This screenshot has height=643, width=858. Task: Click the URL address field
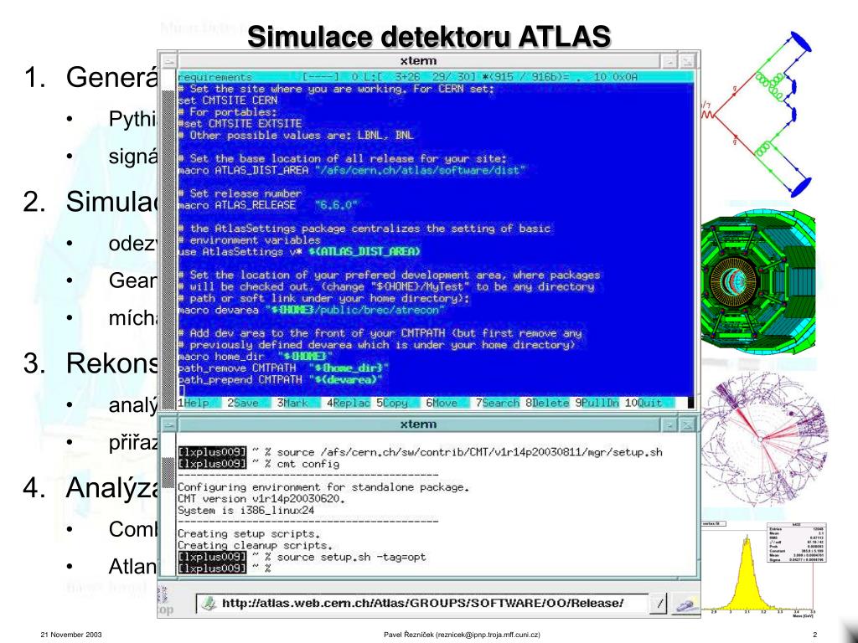pyautogui.click(x=422, y=604)
